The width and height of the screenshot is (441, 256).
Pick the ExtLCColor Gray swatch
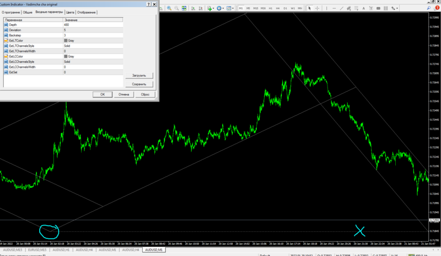click(66, 56)
